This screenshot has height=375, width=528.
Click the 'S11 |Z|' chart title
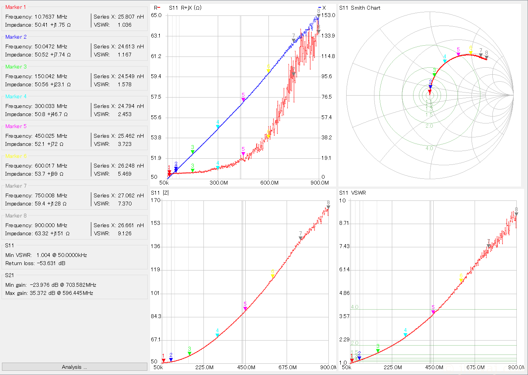click(x=160, y=193)
